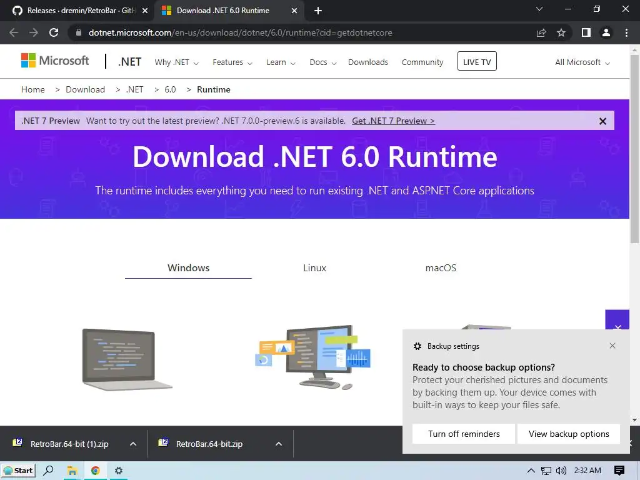Show hidden tray icons chevron
This screenshot has height=480, width=640.
click(x=531, y=471)
